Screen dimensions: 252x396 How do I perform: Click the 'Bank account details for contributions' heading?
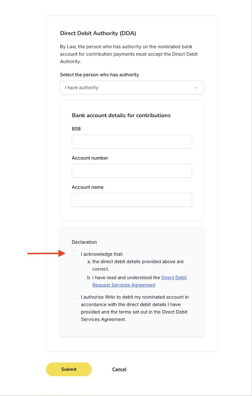point(121,115)
